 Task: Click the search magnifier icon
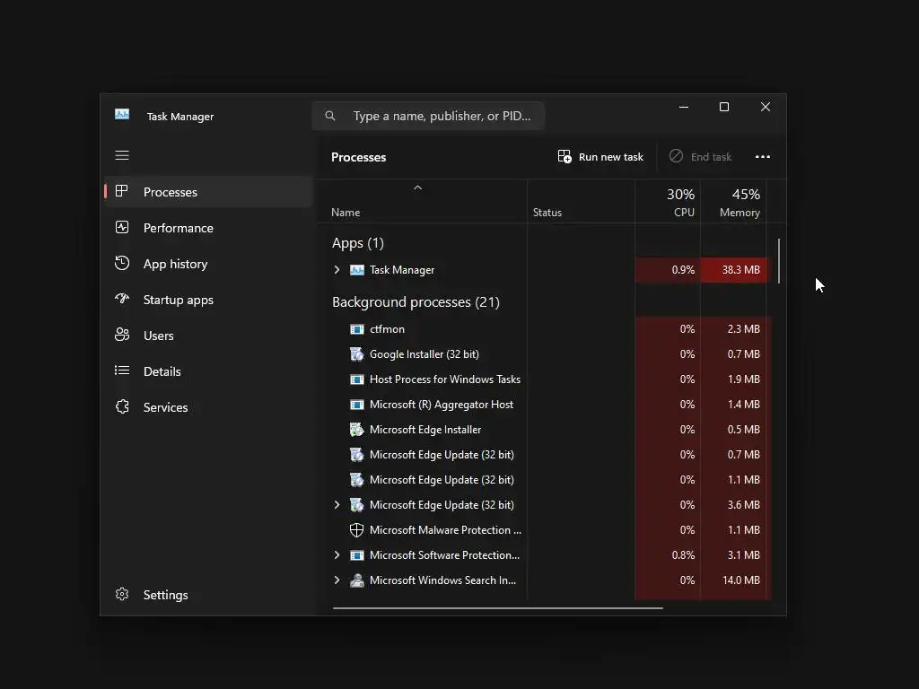coord(330,116)
